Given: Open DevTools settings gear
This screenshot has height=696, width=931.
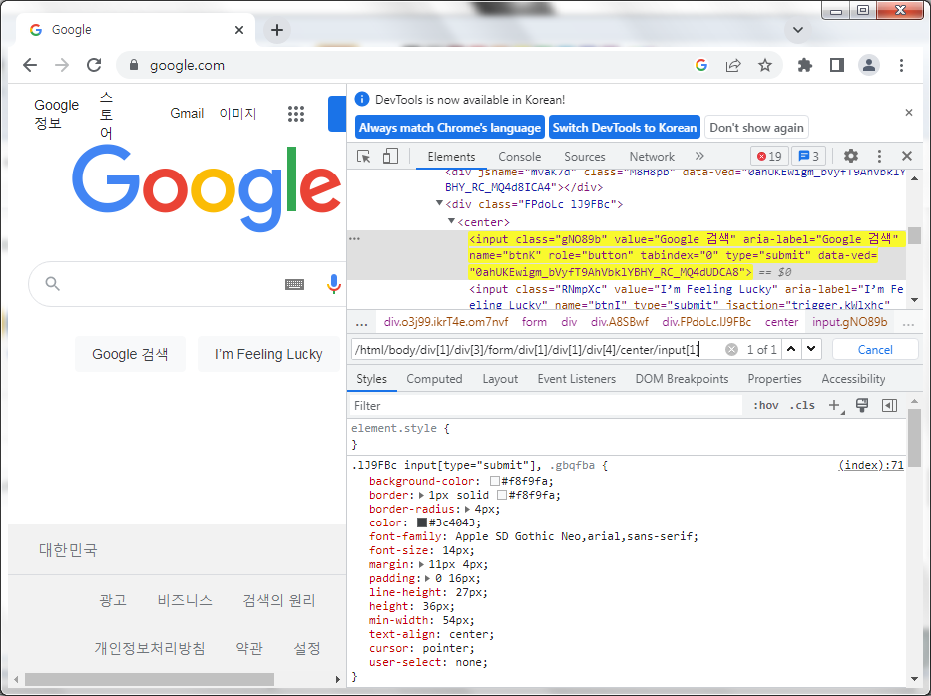Looking at the screenshot, I should [x=851, y=157].
